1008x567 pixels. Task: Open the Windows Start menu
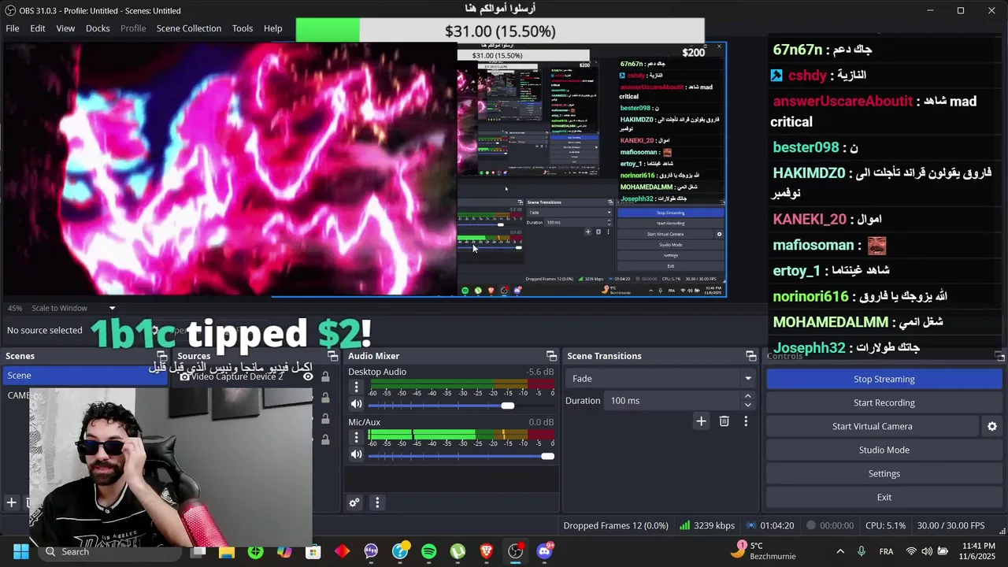point(21,551)
